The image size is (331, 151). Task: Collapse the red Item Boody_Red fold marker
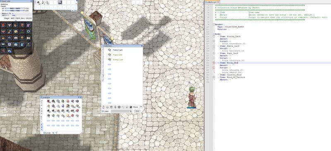(x=213, y=63)
